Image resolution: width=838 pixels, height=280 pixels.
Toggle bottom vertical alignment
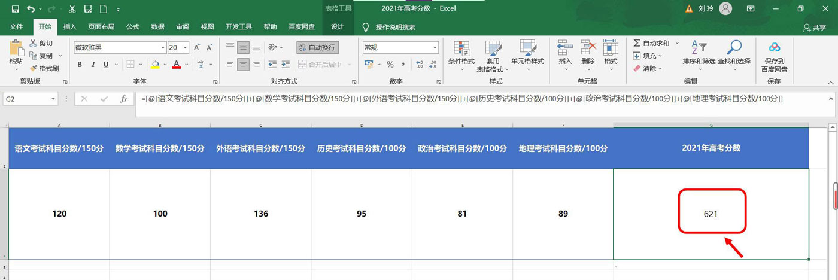(256, 47)
